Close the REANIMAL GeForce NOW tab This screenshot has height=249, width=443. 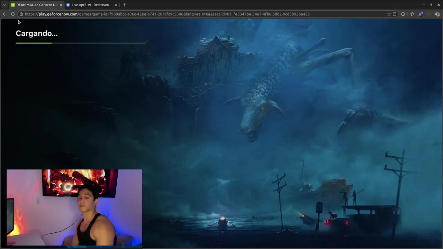point(61,5)
